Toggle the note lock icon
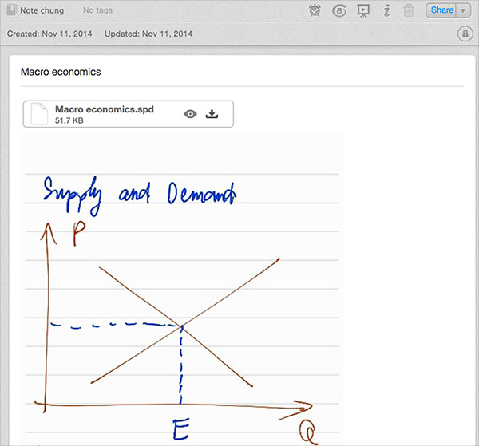The width and height of the screenshot is (479, 446). coord(465,34)
